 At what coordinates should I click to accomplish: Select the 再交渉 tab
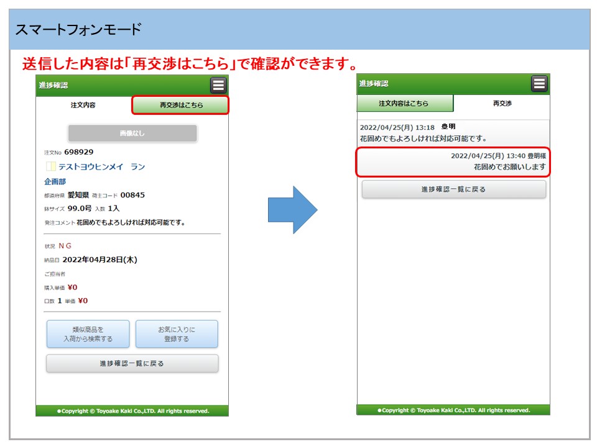point(502,103)
